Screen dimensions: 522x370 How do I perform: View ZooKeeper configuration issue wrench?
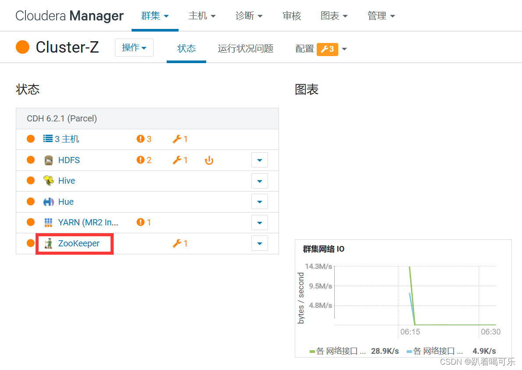click(x=180, y=243)
